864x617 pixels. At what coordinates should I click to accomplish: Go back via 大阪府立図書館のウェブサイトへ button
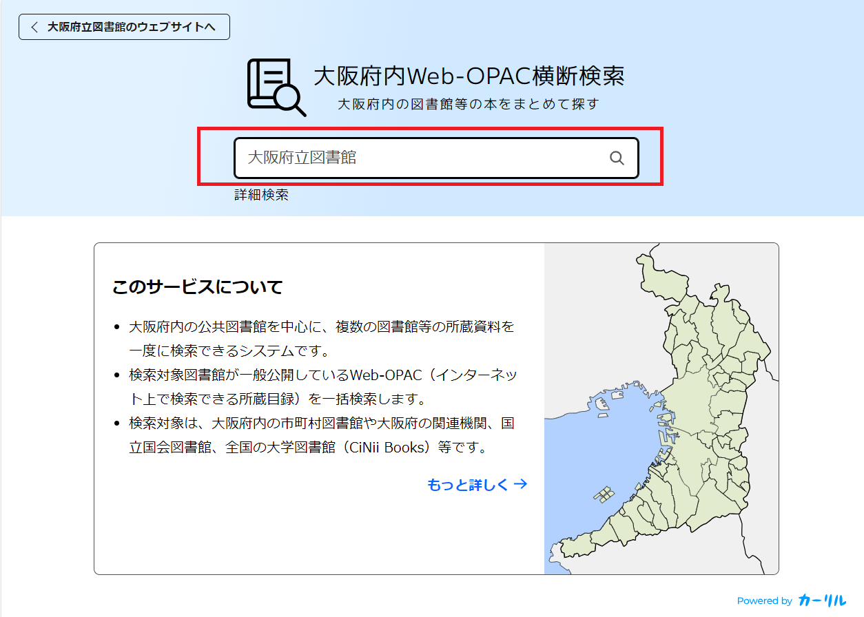click(124, 27)
